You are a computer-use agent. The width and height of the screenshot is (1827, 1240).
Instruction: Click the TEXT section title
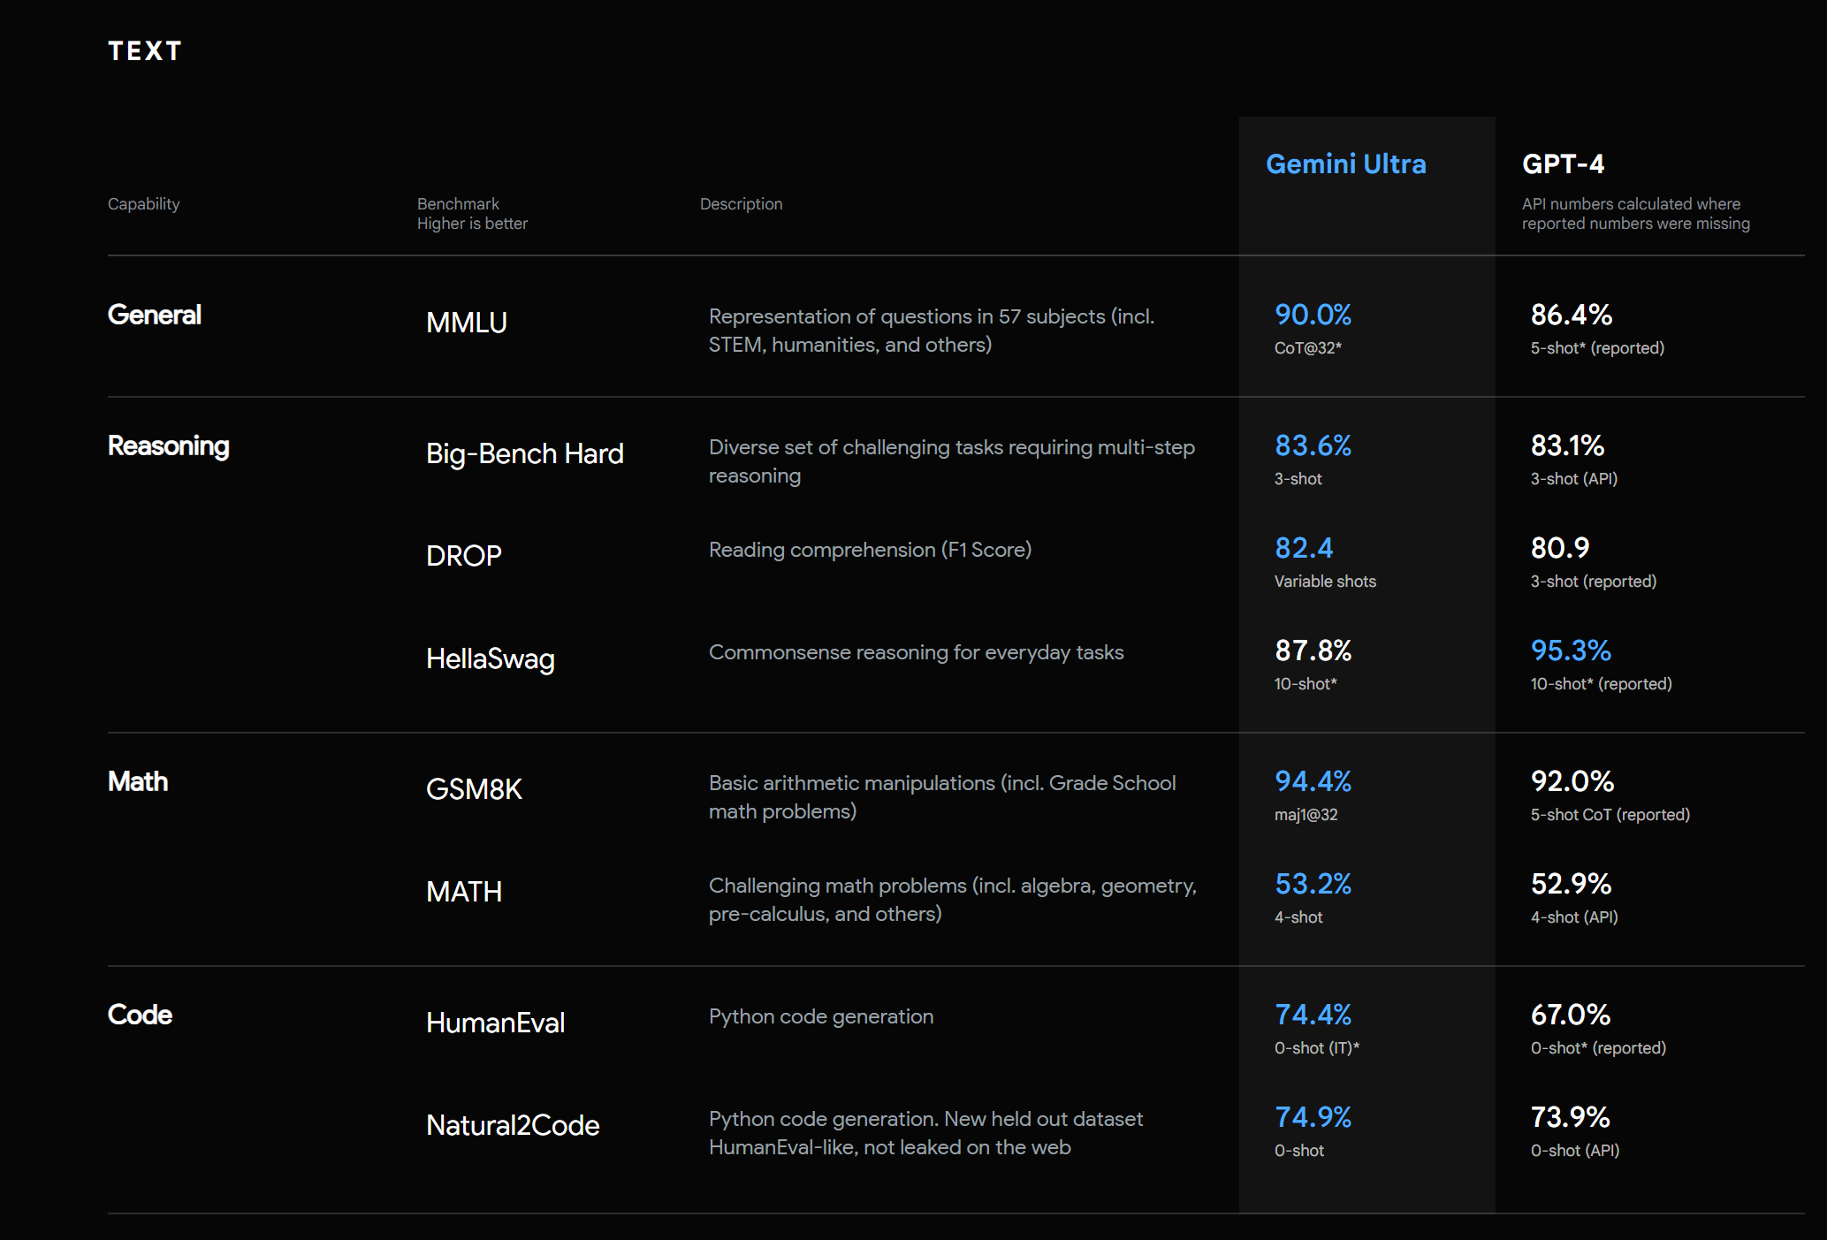point(145,51)
